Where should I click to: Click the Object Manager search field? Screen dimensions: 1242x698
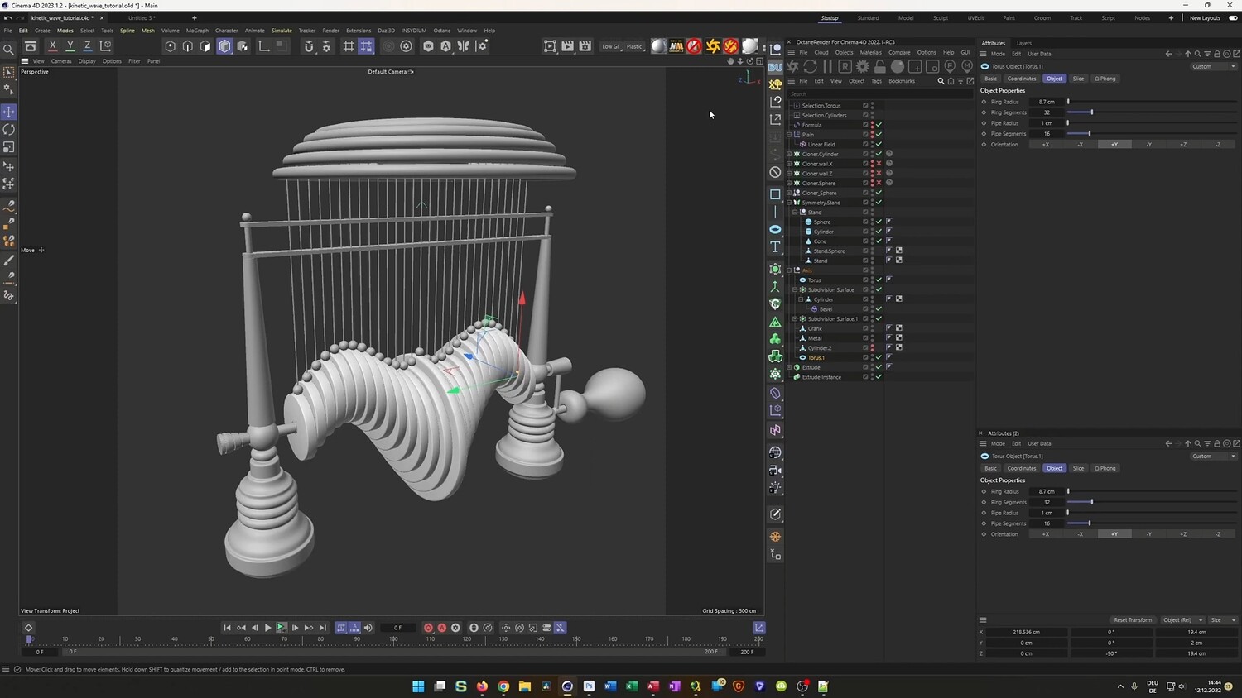pos(879,94)
